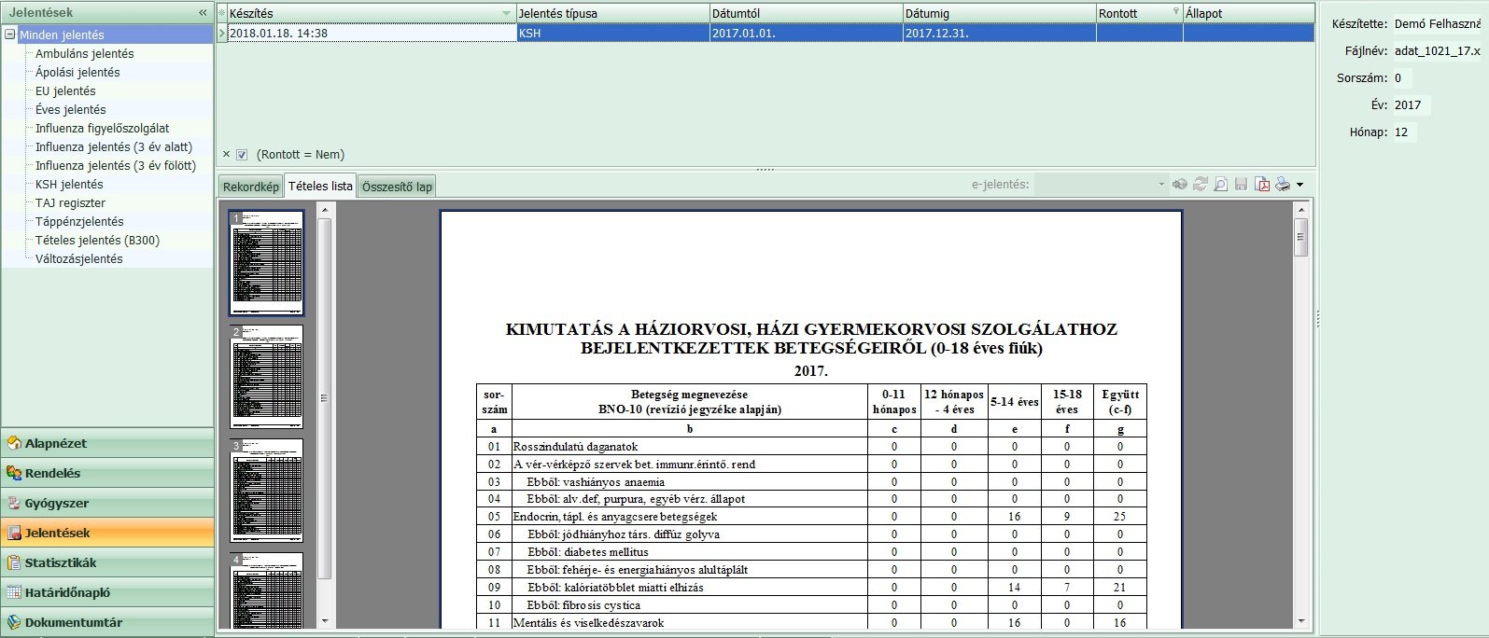Click the refresh arrows icon
Viewport: 1489px width, 638px height.
point(1201,185)
